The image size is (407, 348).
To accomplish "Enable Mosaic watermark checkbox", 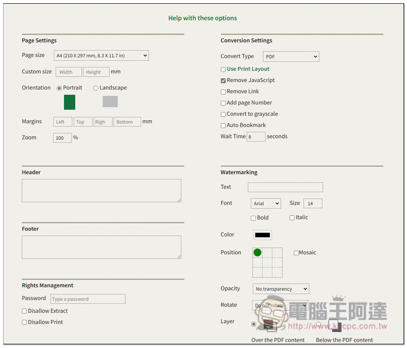I will click(296, 253).
